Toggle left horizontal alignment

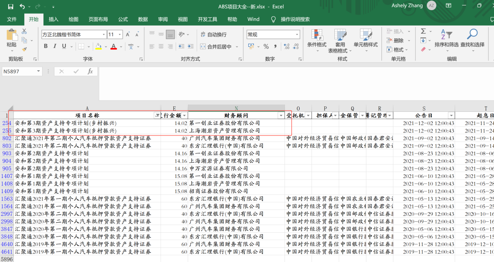coord(152,46)
